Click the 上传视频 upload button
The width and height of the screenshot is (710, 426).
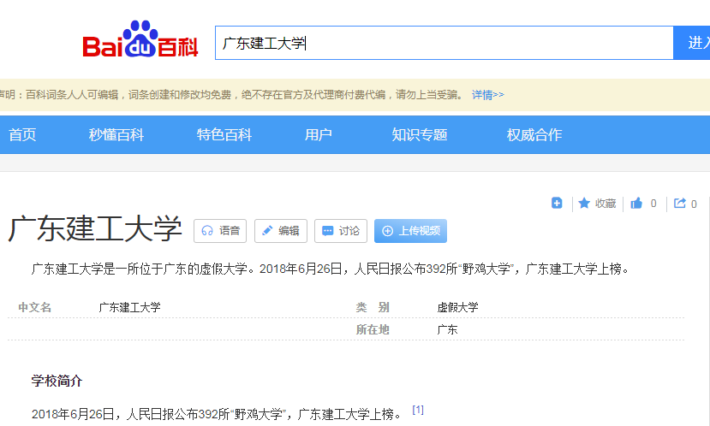click(x=411, y=231)
